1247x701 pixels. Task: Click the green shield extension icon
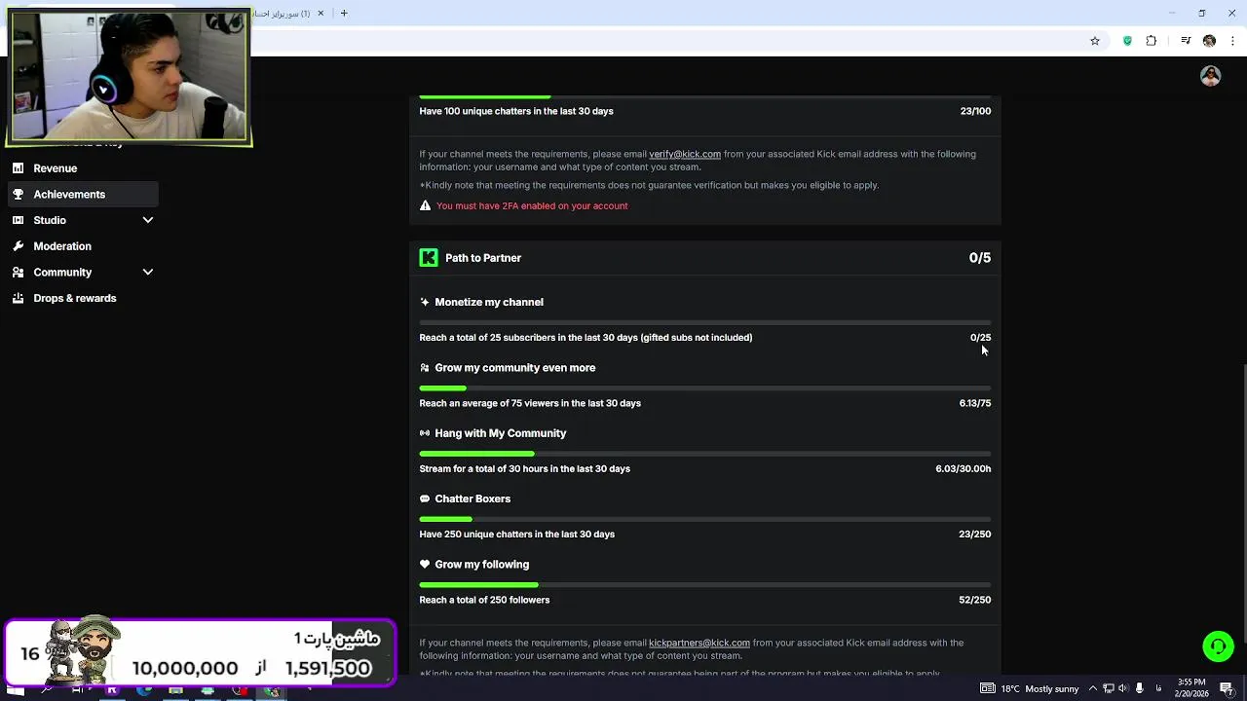(x=1127, y=41)
